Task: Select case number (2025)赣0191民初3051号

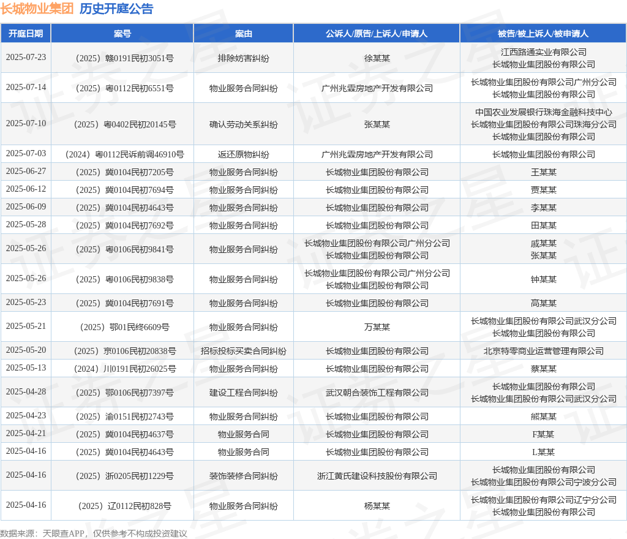Action: (124, 58)
